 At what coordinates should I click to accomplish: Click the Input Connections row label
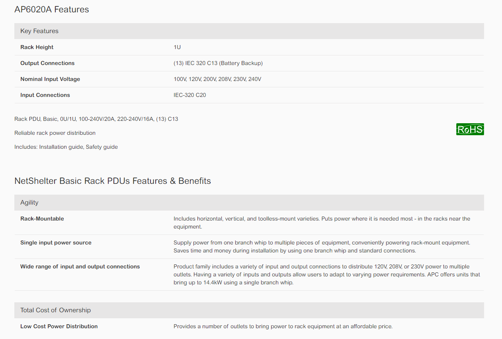pyautogui.click(x=45, y=95)
